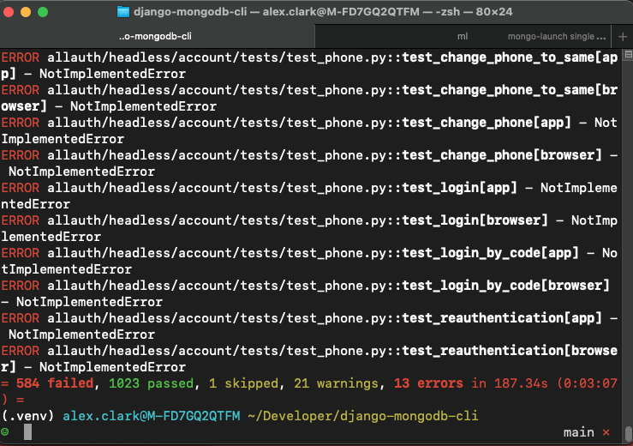
Task: Switch to the ..o-mongodb-cli tab
Action: (156, 36)
